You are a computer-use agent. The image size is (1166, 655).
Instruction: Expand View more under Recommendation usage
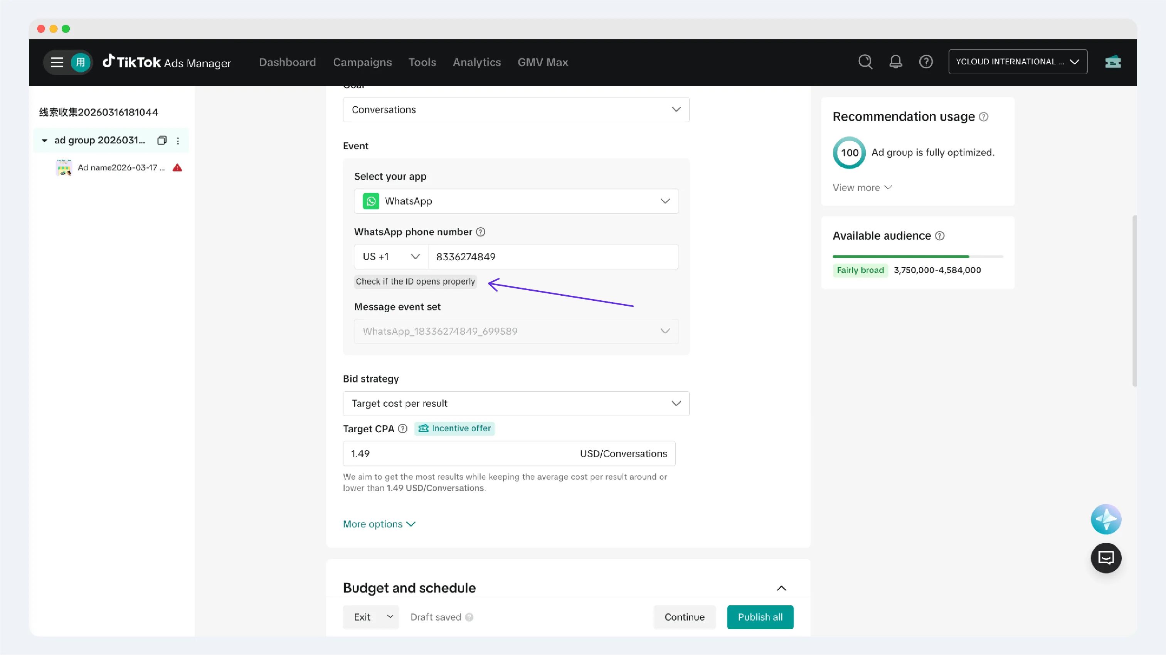pos(862,187)
